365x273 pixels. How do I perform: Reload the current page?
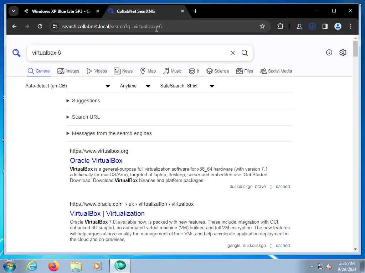tap(40, 26)
